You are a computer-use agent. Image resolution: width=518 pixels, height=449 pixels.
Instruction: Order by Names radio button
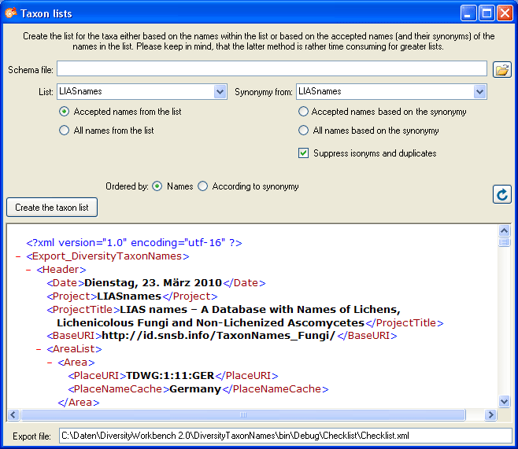point(157,186)
